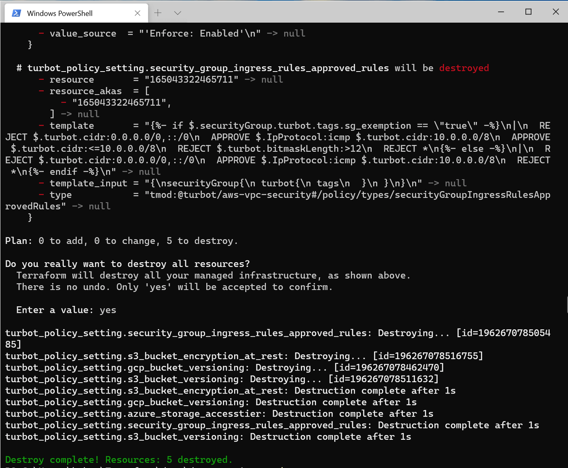This screenshot has height=468, width=568.
Task: Close the Windows PowerShell tab
Action: [137, 13]
